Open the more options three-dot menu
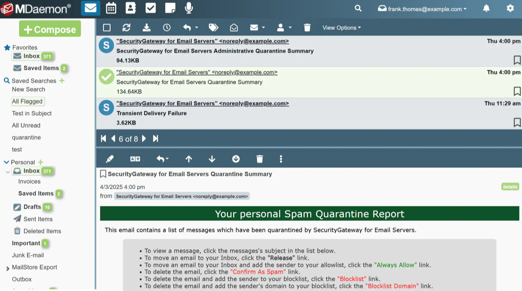522x291 pixels. click(x=281, y=159)
